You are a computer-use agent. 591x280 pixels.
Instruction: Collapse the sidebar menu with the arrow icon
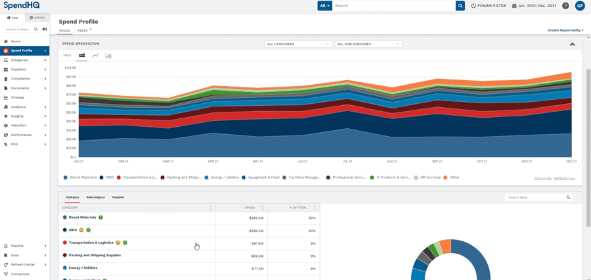(45, 29)
